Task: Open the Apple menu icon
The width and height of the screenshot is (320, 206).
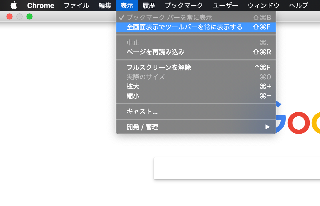Action: [x=14, y=5]
